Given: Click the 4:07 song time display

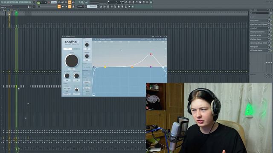Looking at the screenshot, I should (x=84, y=3).
